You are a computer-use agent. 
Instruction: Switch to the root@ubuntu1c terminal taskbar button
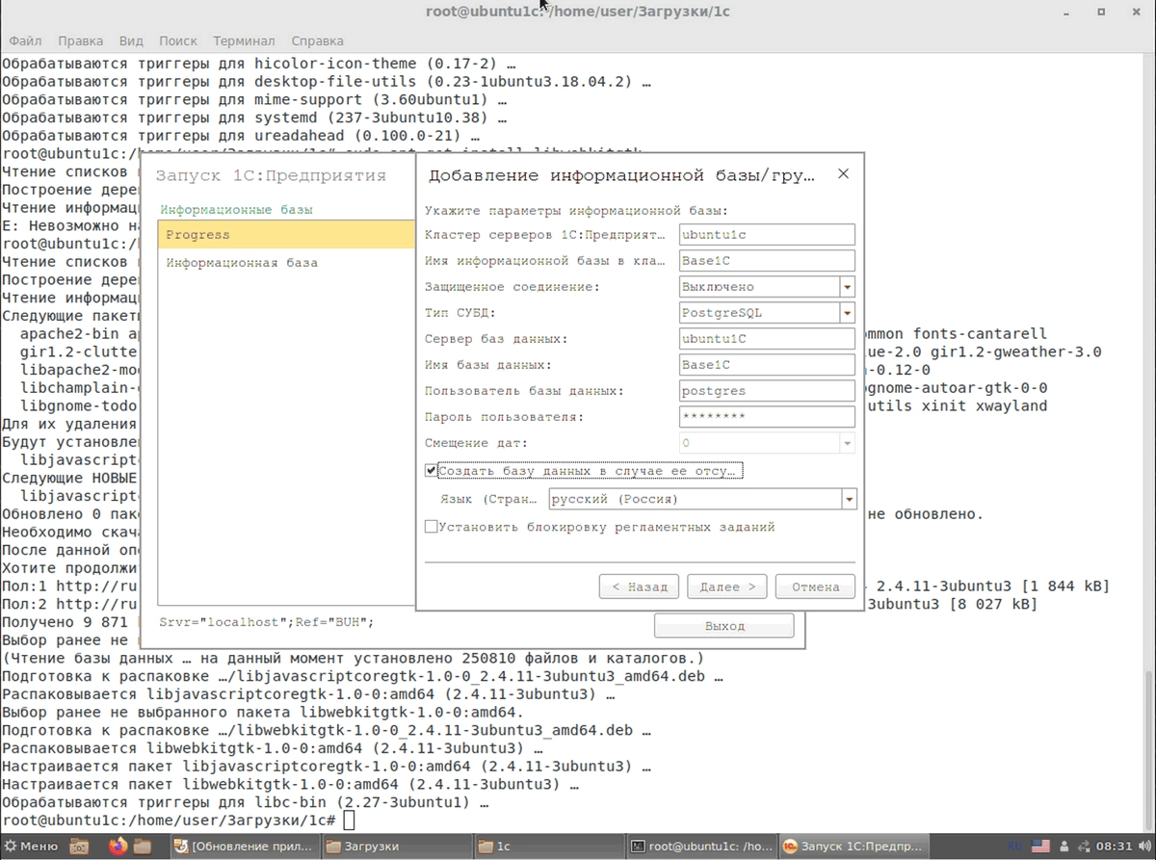(699, 847)
